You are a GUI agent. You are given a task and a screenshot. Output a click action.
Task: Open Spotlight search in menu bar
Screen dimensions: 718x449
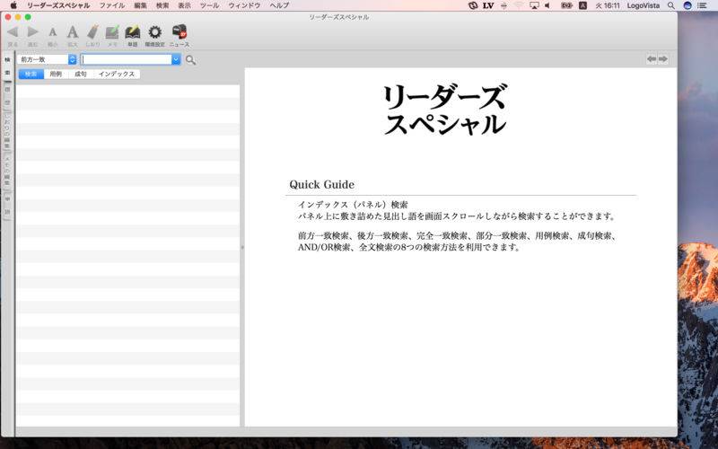pyautogui.click(x=671, y=5)
